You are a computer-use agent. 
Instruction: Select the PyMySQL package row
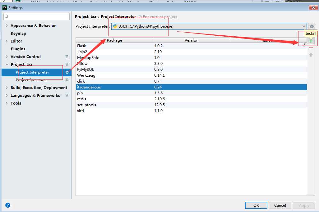coord(191,70)
